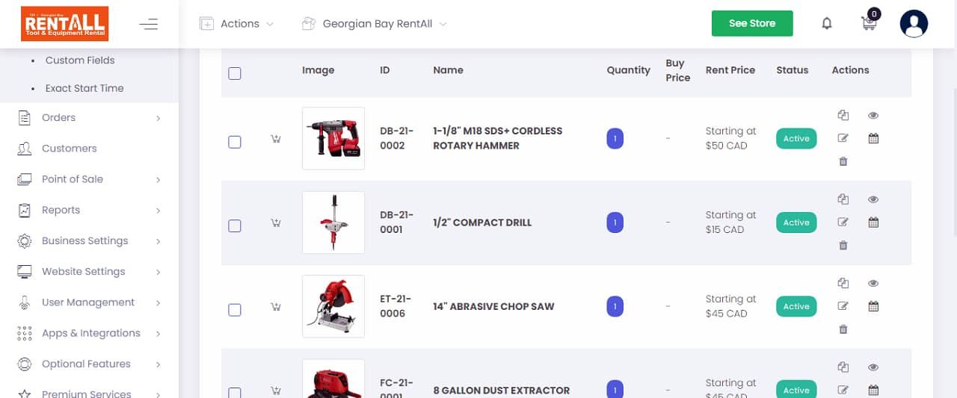Delete the 1/2" Compact Drill product
This screenshot has width=957, height=398.
[x=843, y=245]
